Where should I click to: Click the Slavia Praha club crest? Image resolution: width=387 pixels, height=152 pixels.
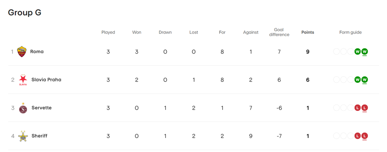point(23,80)
